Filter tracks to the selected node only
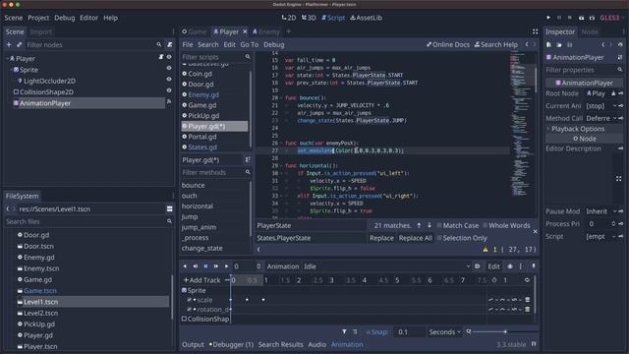The width and height of the screenshot is (629, 354). 344,332
